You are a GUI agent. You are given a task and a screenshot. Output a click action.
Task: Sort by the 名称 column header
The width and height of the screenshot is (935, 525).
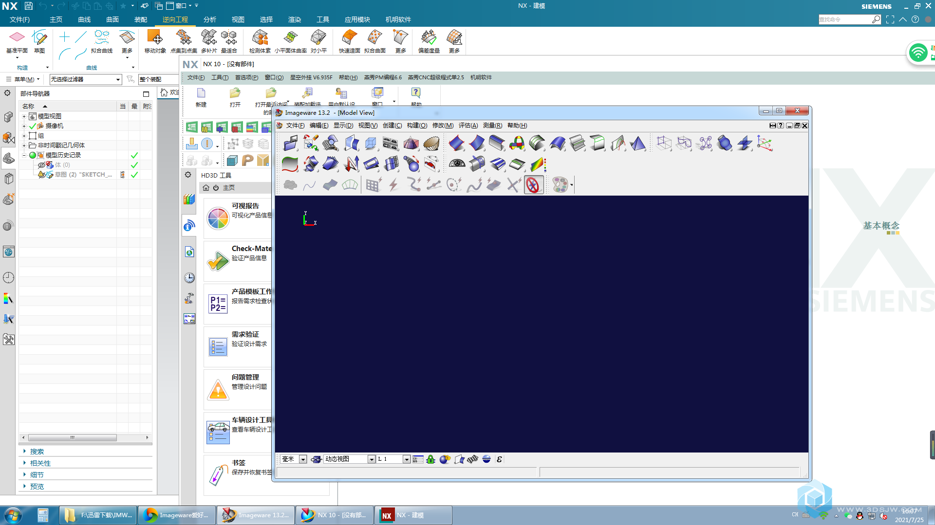pos(68,106)
